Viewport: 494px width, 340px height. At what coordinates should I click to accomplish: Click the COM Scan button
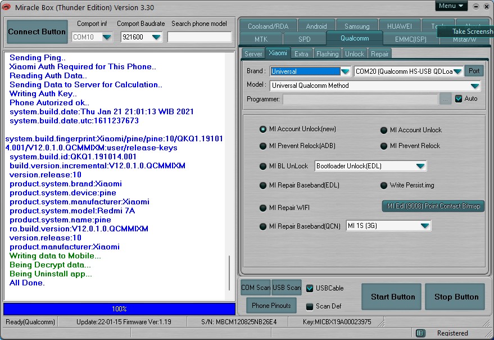pyautogui.click(x=256, y=288)
